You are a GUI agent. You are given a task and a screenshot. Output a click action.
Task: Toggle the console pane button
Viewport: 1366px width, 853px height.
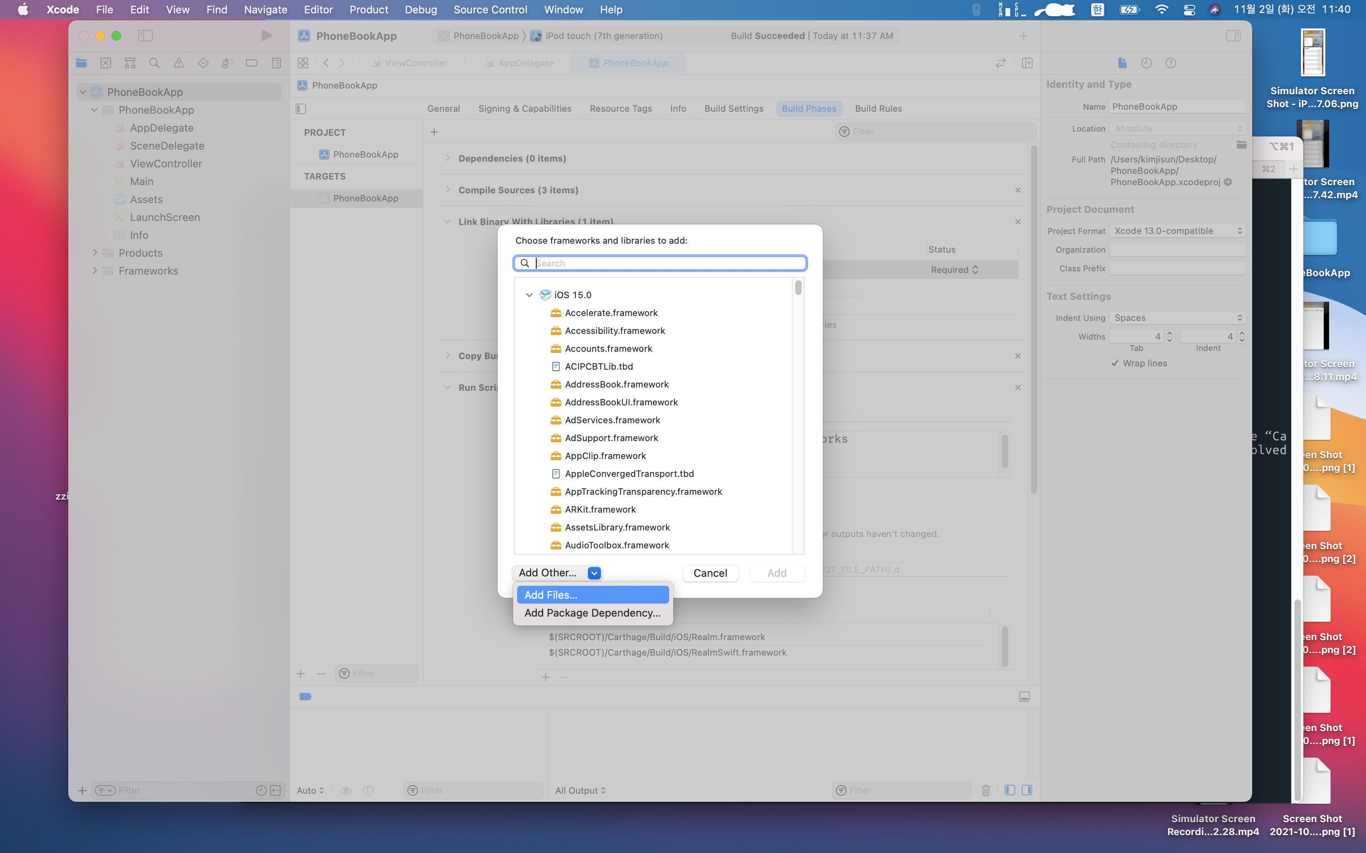click(x=1027, y=790)
